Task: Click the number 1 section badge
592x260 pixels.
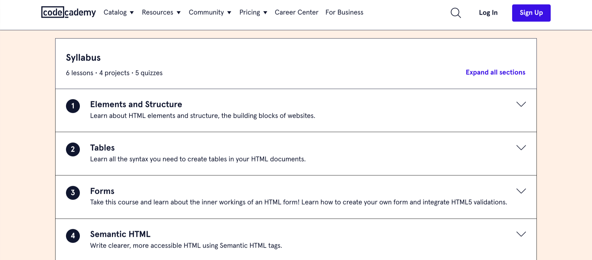Action: click(73, 106)
